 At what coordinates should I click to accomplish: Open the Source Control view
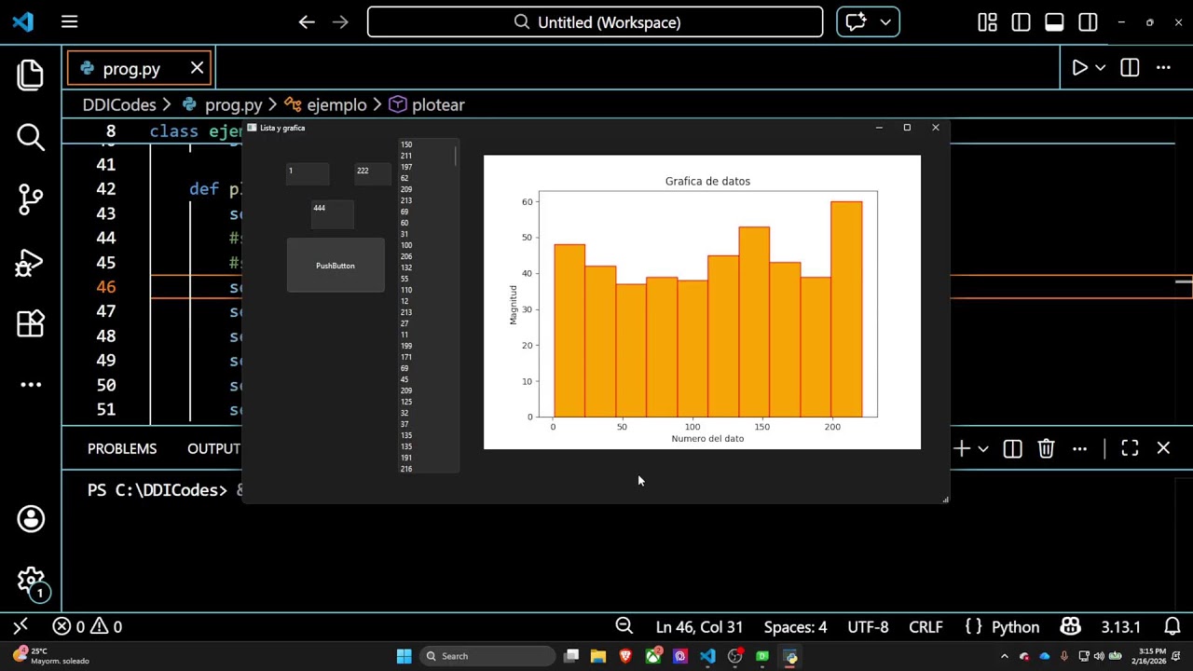pyautogui.click(x=31, y=199)
